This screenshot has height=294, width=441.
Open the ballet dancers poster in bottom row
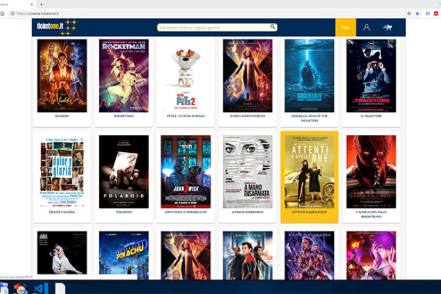[x=62, y=252]
